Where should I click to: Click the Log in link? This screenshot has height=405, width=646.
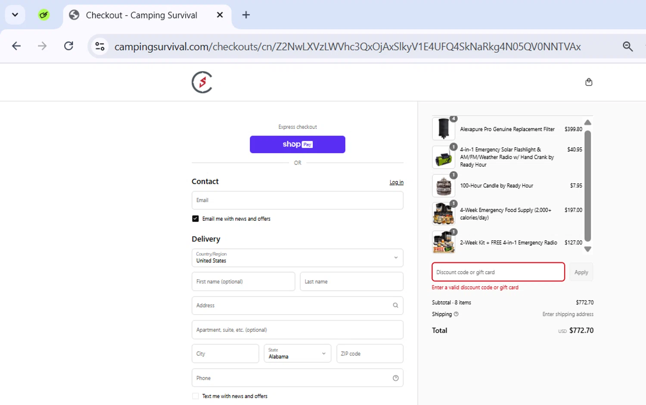coord(397,182)
